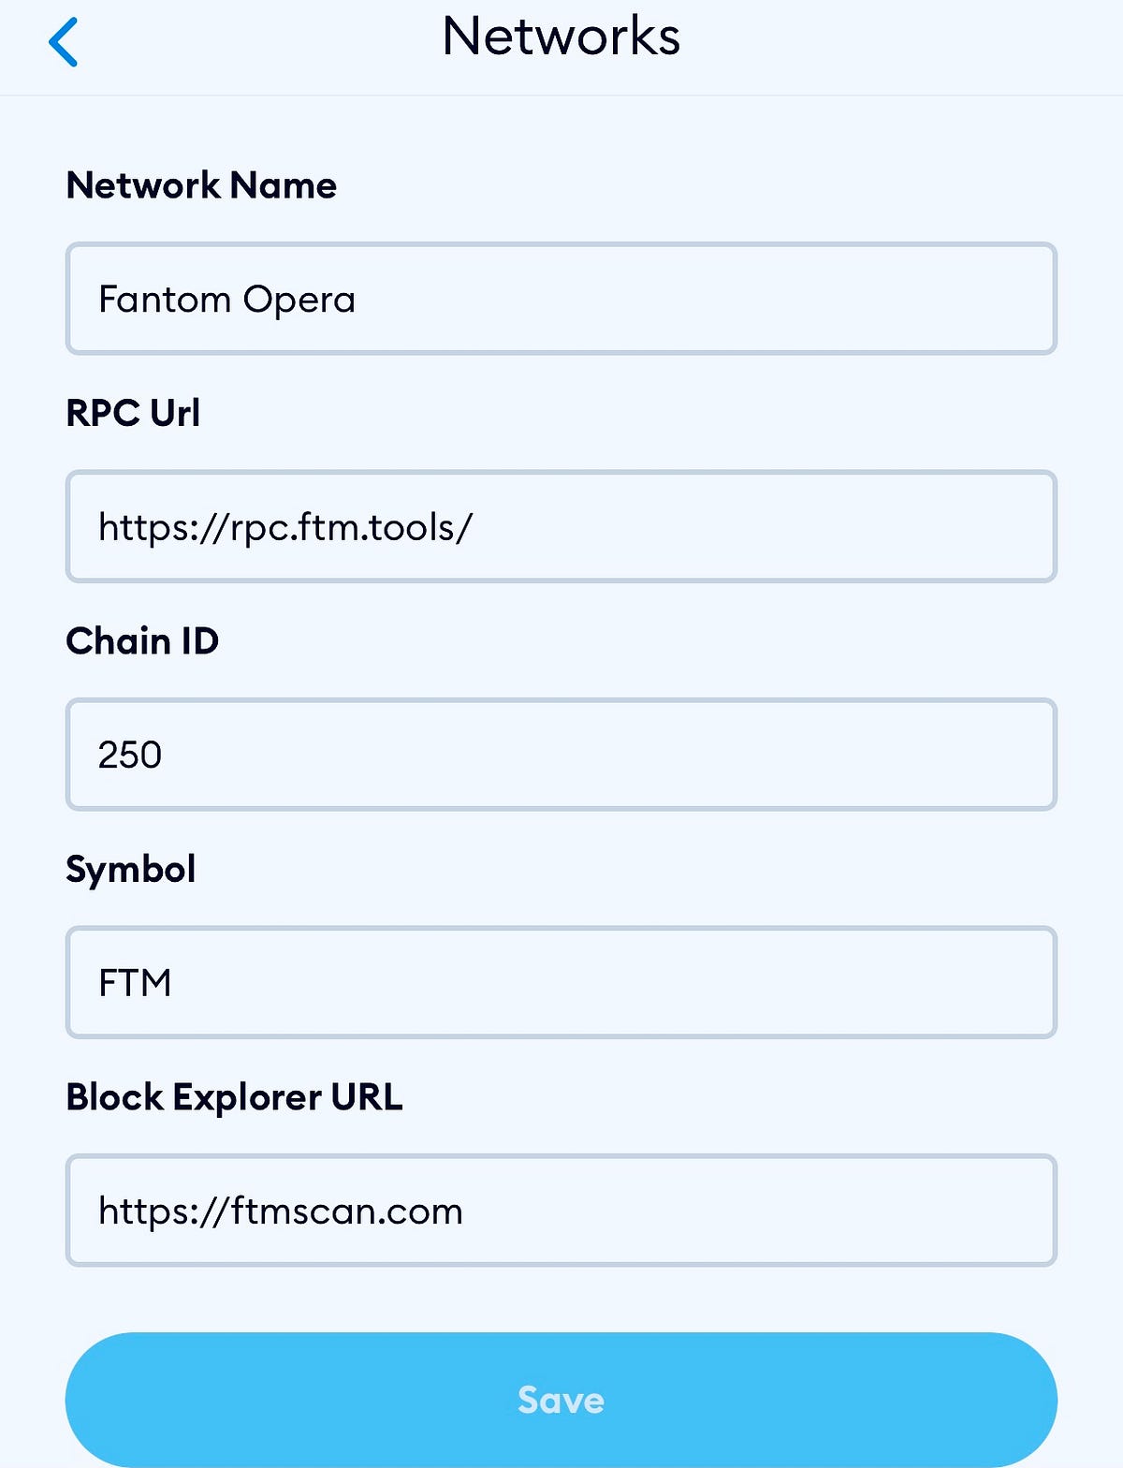This screenshot has width=1123, height=1468.
Task: Click the Network Name label
Action: pos(200,185)
